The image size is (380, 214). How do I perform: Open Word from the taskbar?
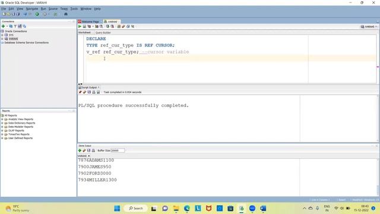263,209
